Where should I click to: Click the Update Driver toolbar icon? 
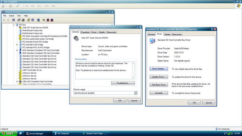coord(44,20)
